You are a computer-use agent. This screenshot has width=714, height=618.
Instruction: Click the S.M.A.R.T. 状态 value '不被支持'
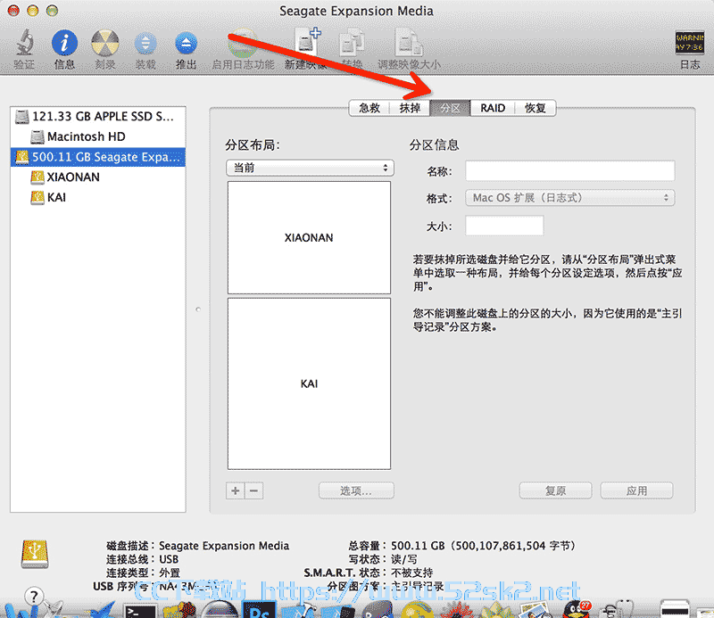[412, 573]
